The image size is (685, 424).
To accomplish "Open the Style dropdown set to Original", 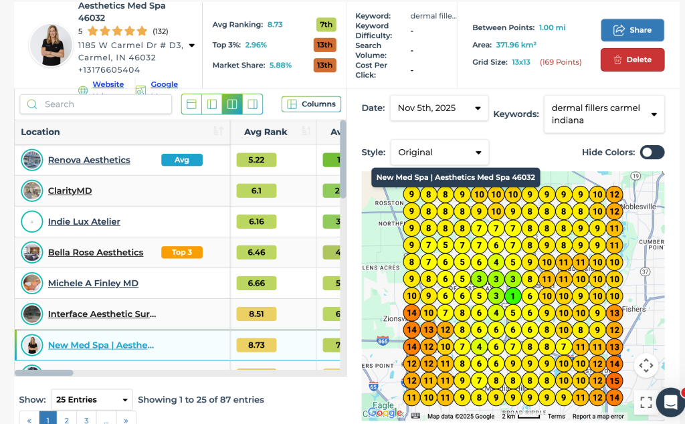I will pyautogui.click(x=439, y=152).
